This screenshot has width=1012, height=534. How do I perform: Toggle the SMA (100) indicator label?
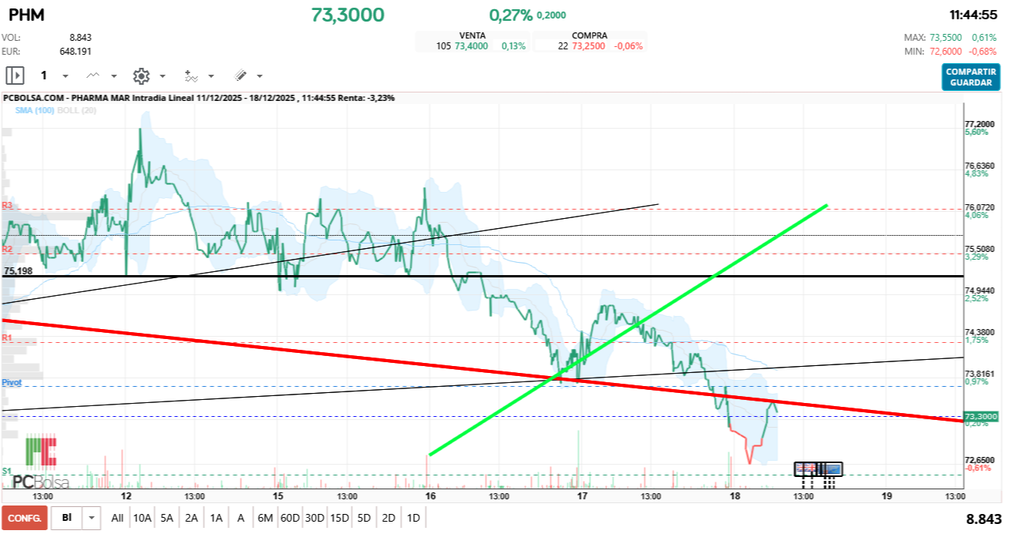tap(33, 111)
